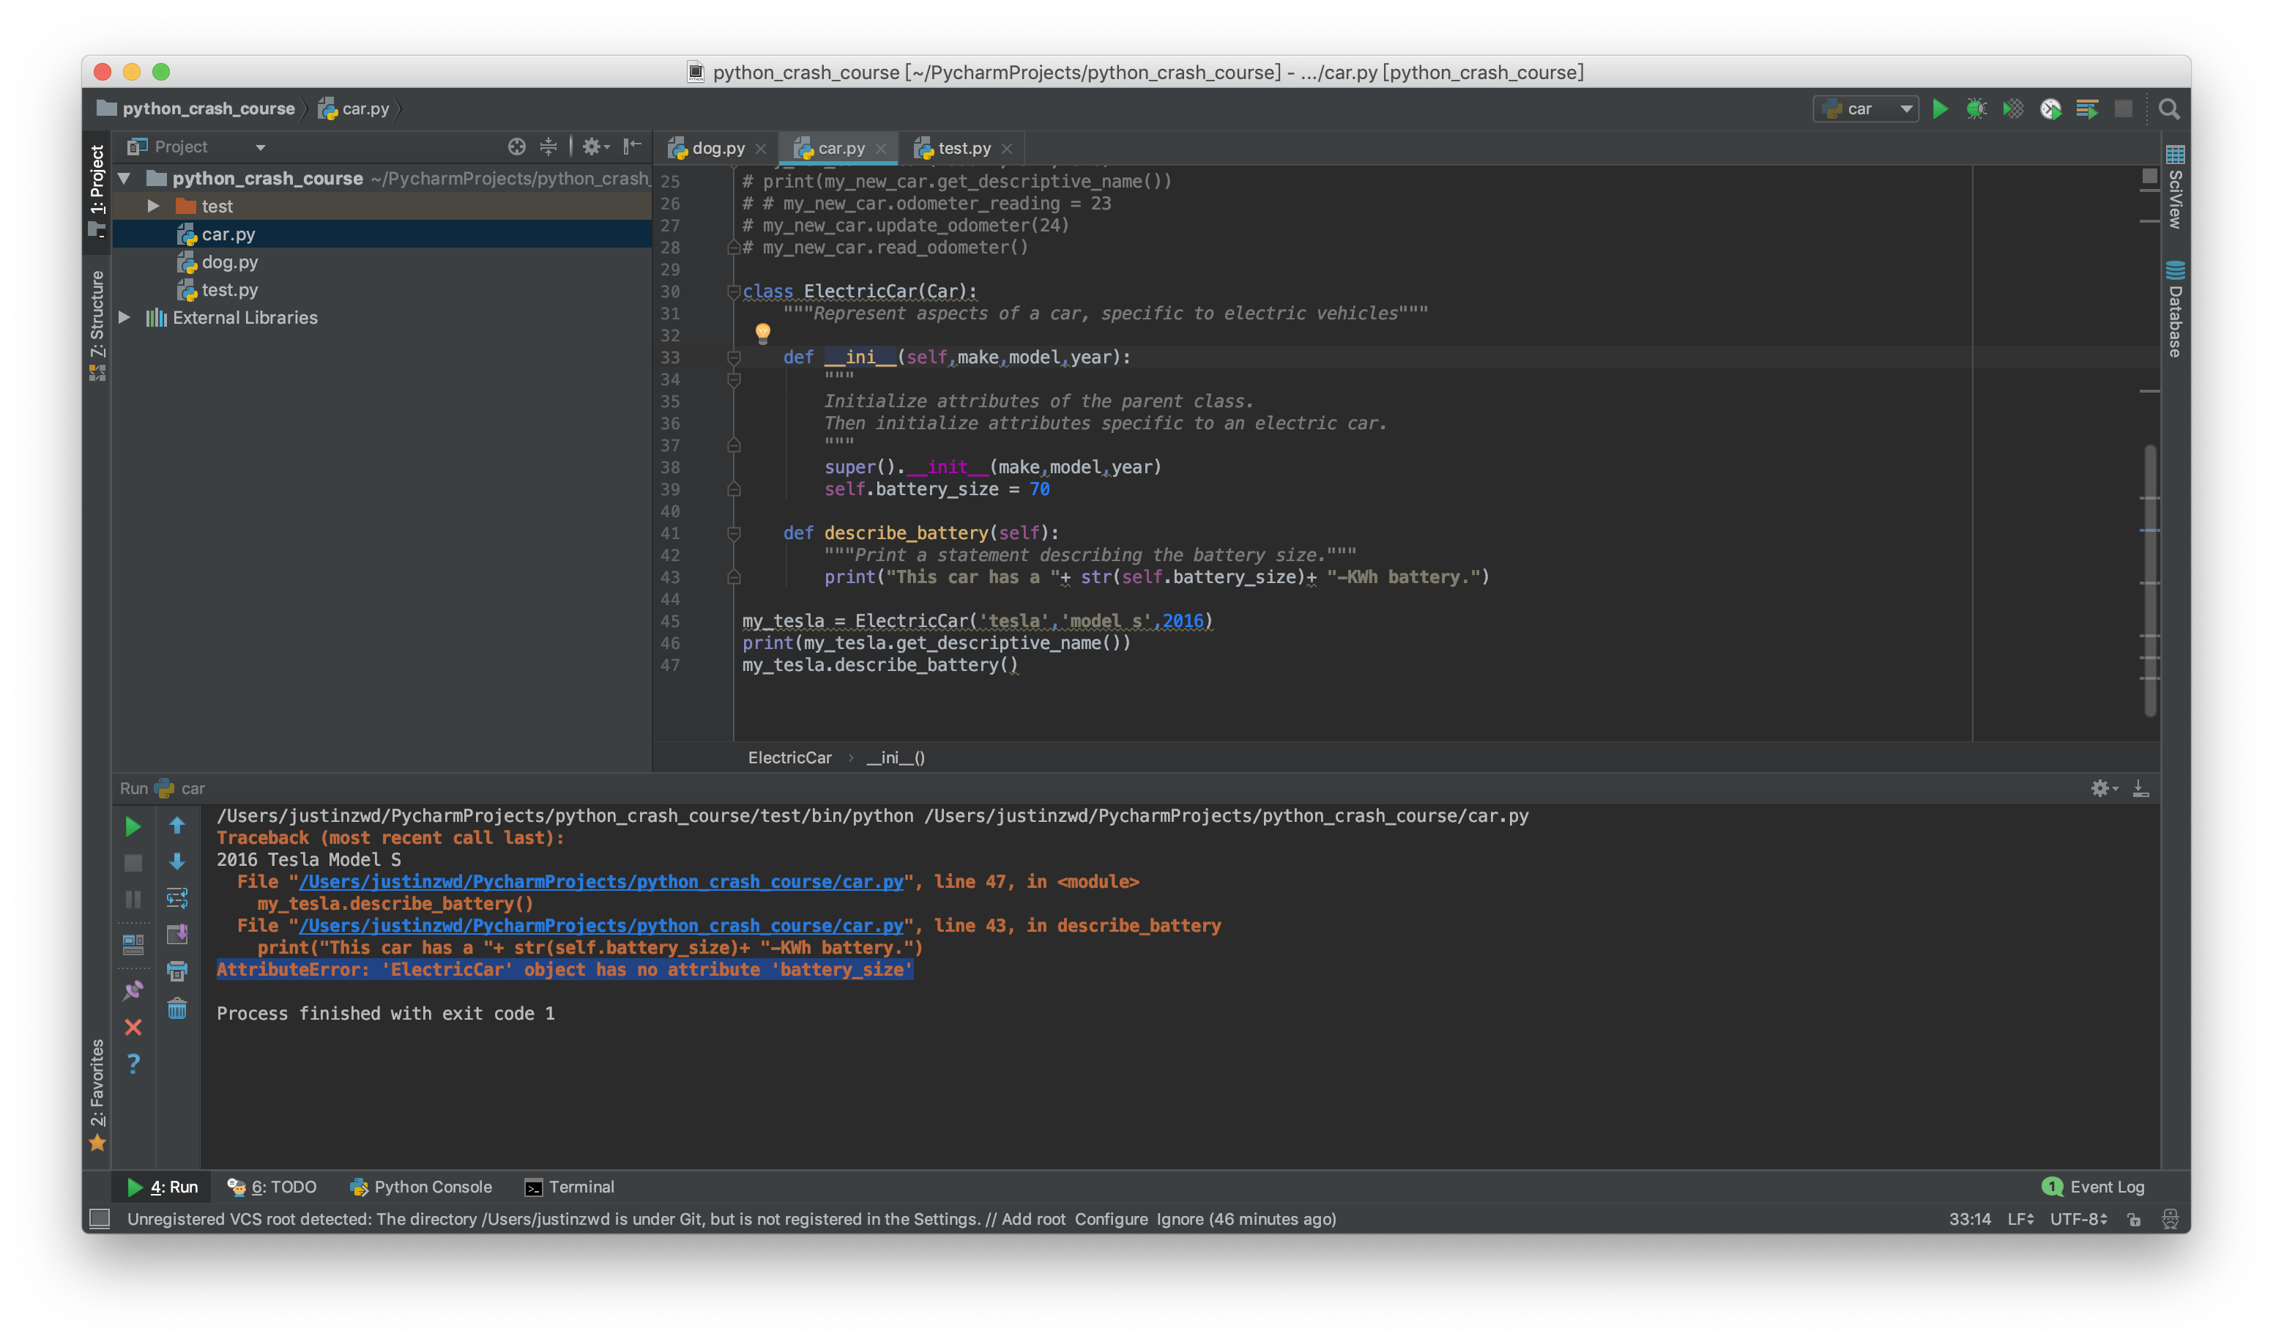Collapse the python_crash_course root folder
The image size is (2273, 1342).
pos(124,178)
